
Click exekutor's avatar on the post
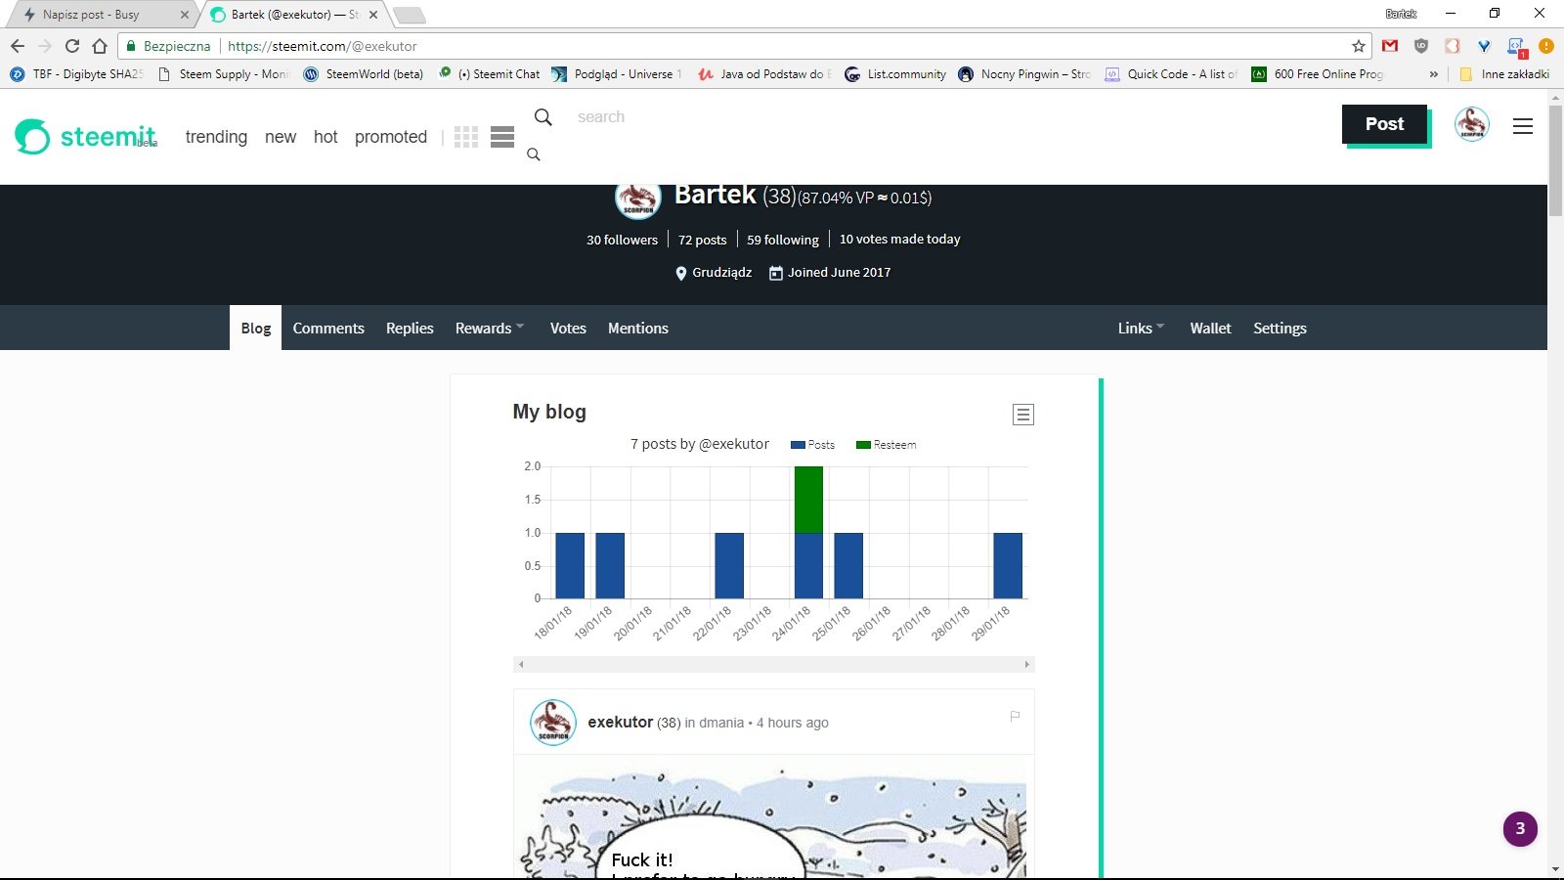tap(553, 723)
